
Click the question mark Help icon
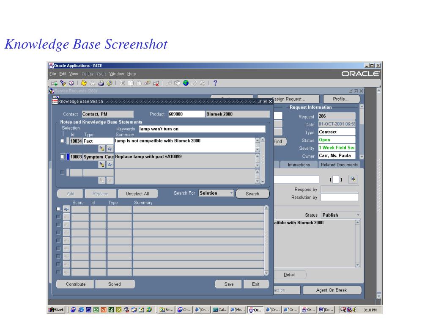pos(215,83)
